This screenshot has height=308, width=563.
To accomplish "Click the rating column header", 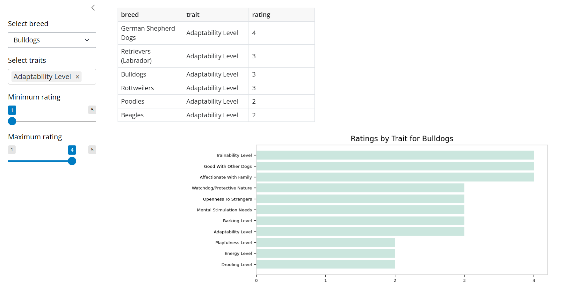I will [x=261, y=15].
